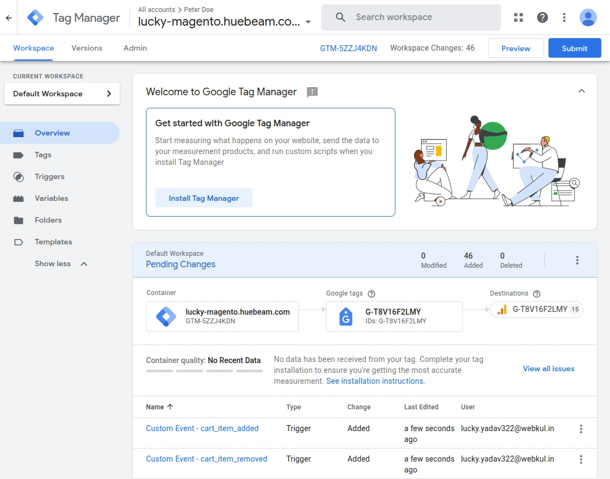Click the 0 Modified count
The image size is (610, 479).
pyautogui.click(x=434, y=260)
